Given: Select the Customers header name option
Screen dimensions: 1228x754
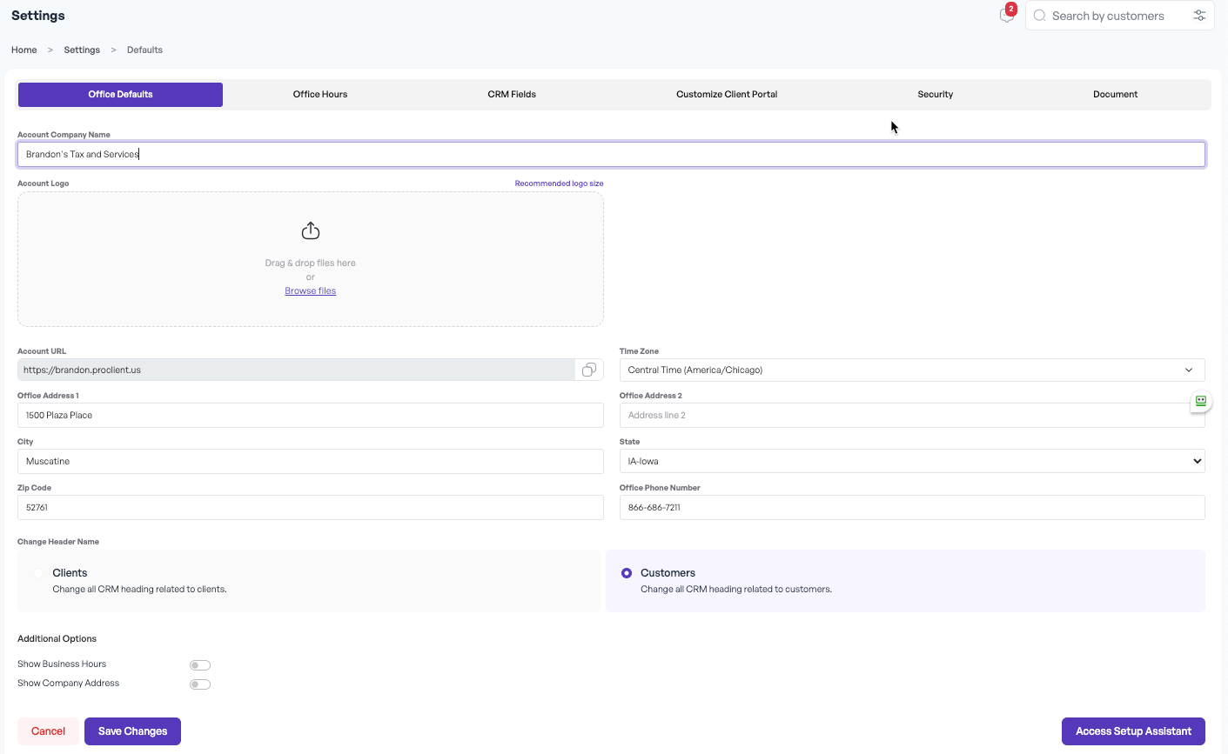Looking at the screenshot, I should point(627,573).
